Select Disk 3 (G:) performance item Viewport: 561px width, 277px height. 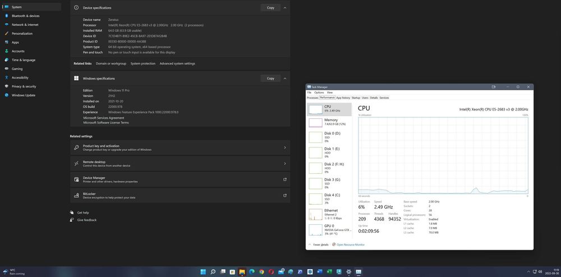pos(329,183)
